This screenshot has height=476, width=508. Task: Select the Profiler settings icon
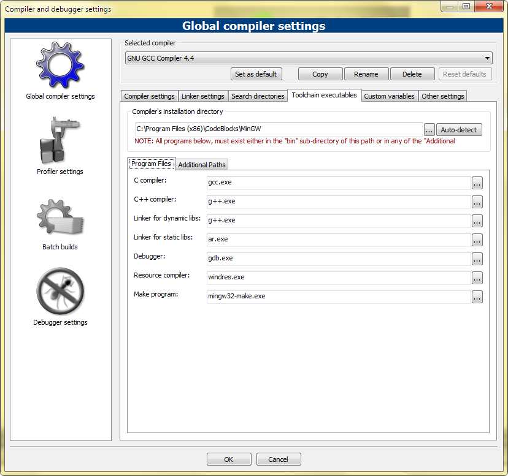(x=60, y=141)
